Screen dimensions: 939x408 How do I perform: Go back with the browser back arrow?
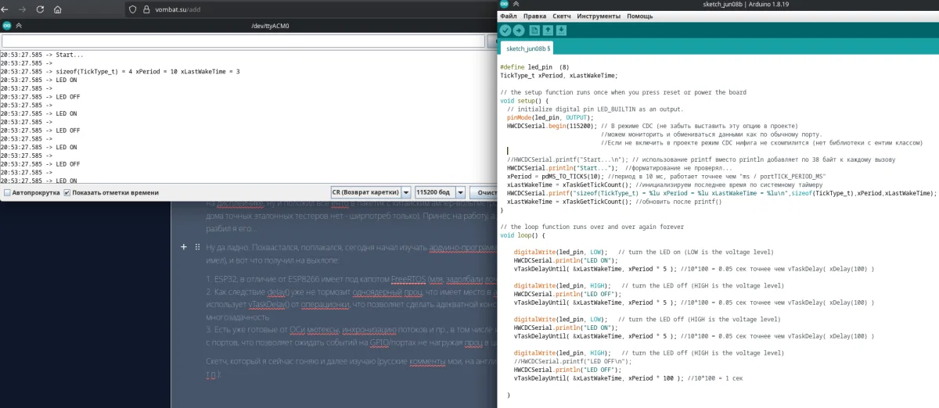tap(5, 9)
